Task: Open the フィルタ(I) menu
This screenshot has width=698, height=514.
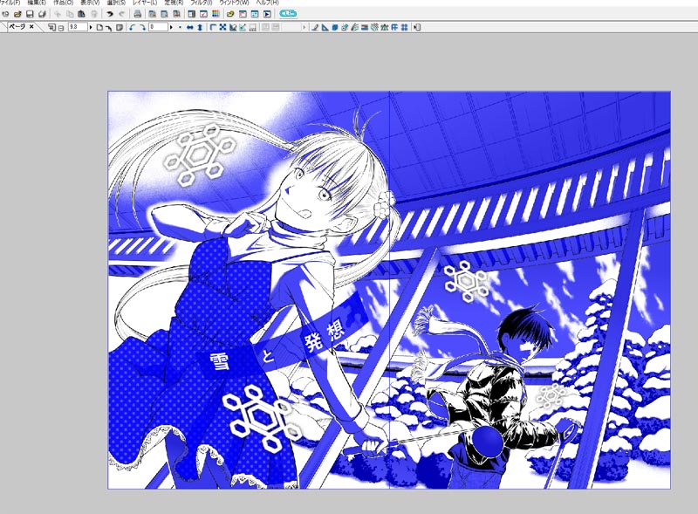Action: (x=202, y=3)
